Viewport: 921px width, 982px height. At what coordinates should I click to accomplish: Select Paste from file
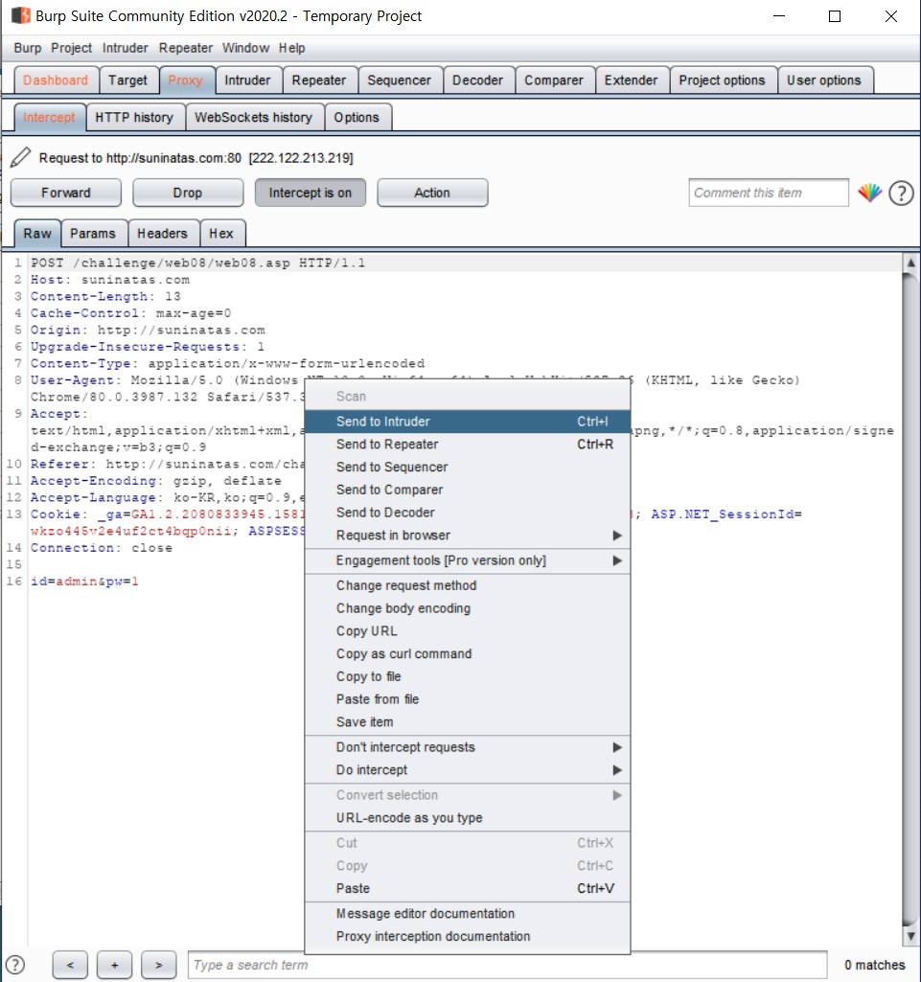468,699
